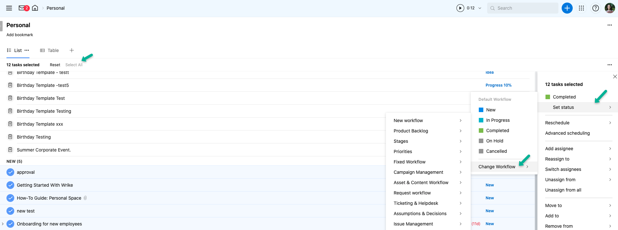618x230 pixels.
Task: Click the Add bookmark link
Action: coord(20,35)
